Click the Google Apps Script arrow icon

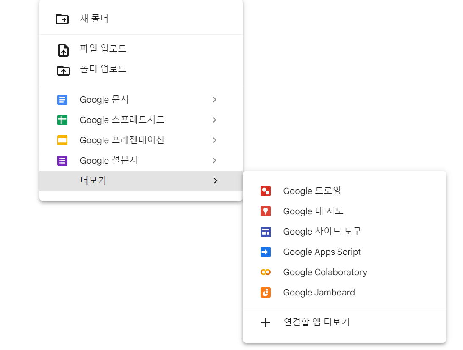point(266,252)
